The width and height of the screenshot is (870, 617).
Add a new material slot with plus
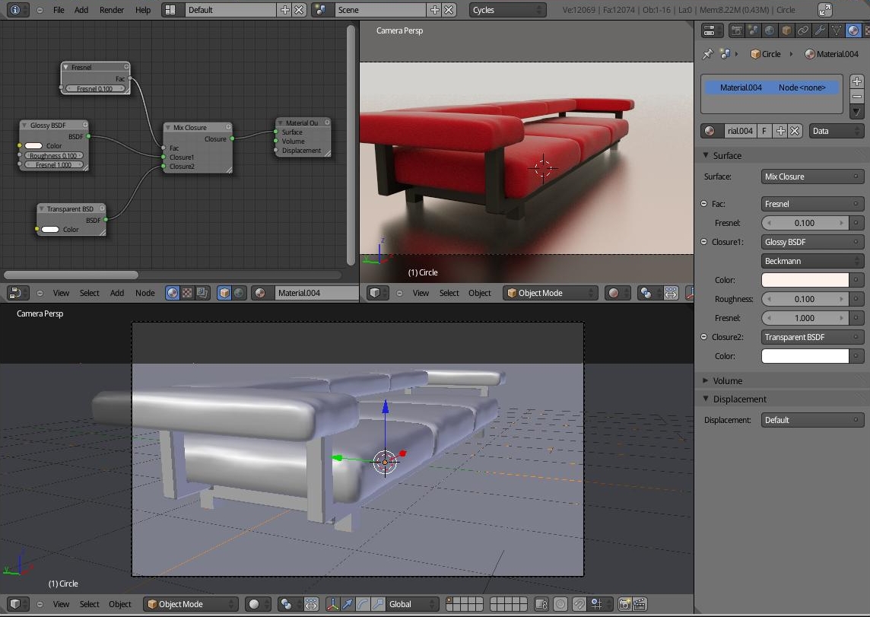pyautogui.click(x=857, y=81)
